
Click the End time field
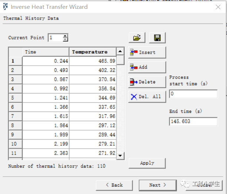(193, 121)
